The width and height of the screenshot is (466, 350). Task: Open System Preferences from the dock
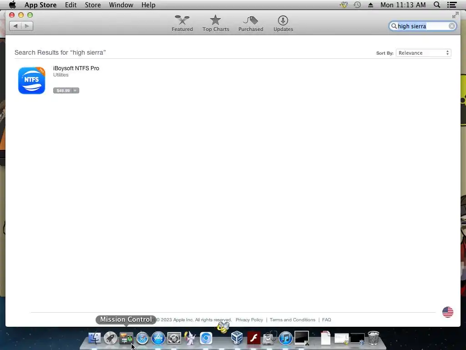[x=174, y=339]
